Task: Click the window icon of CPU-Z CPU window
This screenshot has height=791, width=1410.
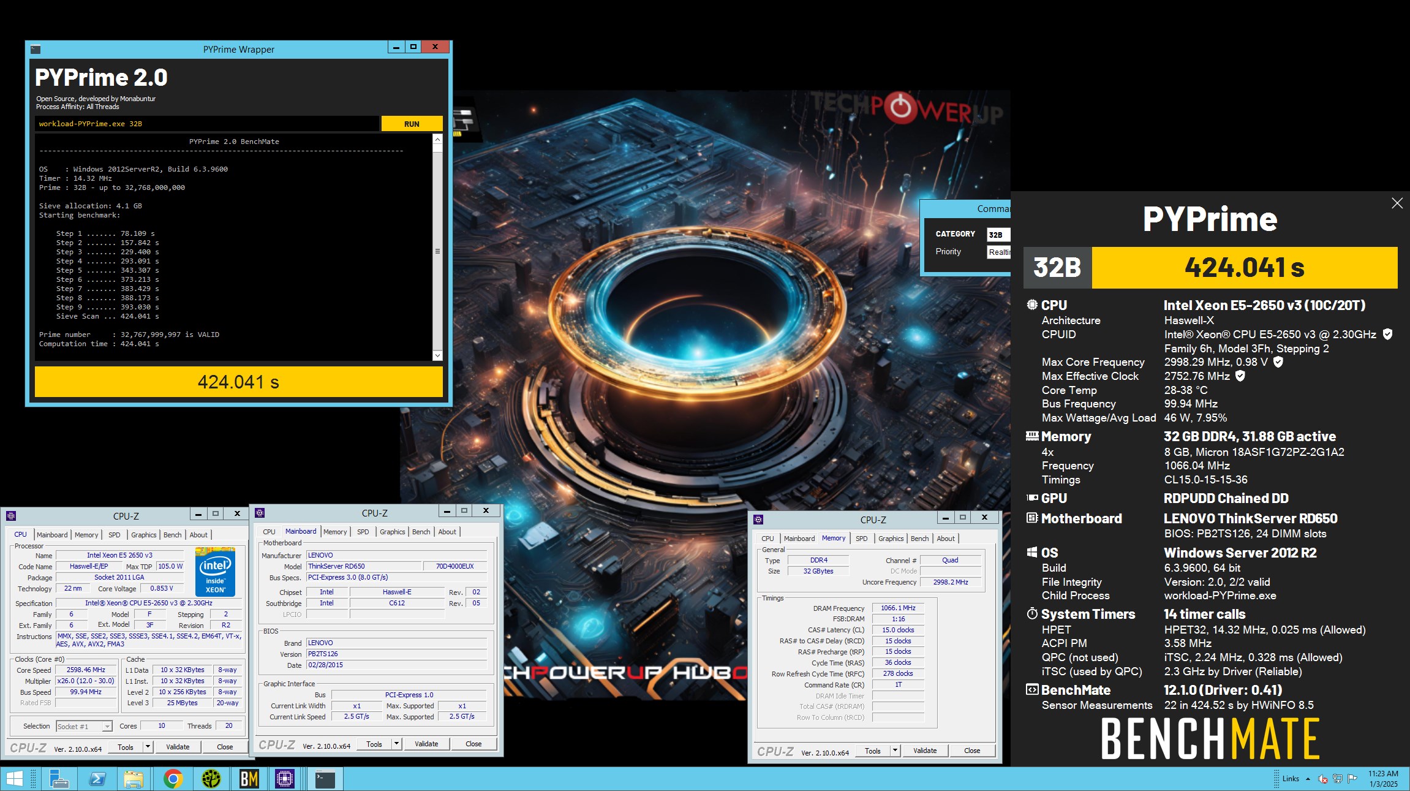Action: coord(11,515)
